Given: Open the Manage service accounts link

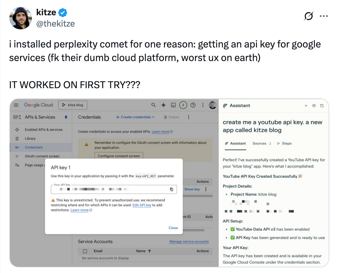Looking at the screenshot, I should (x=189, y=242).
